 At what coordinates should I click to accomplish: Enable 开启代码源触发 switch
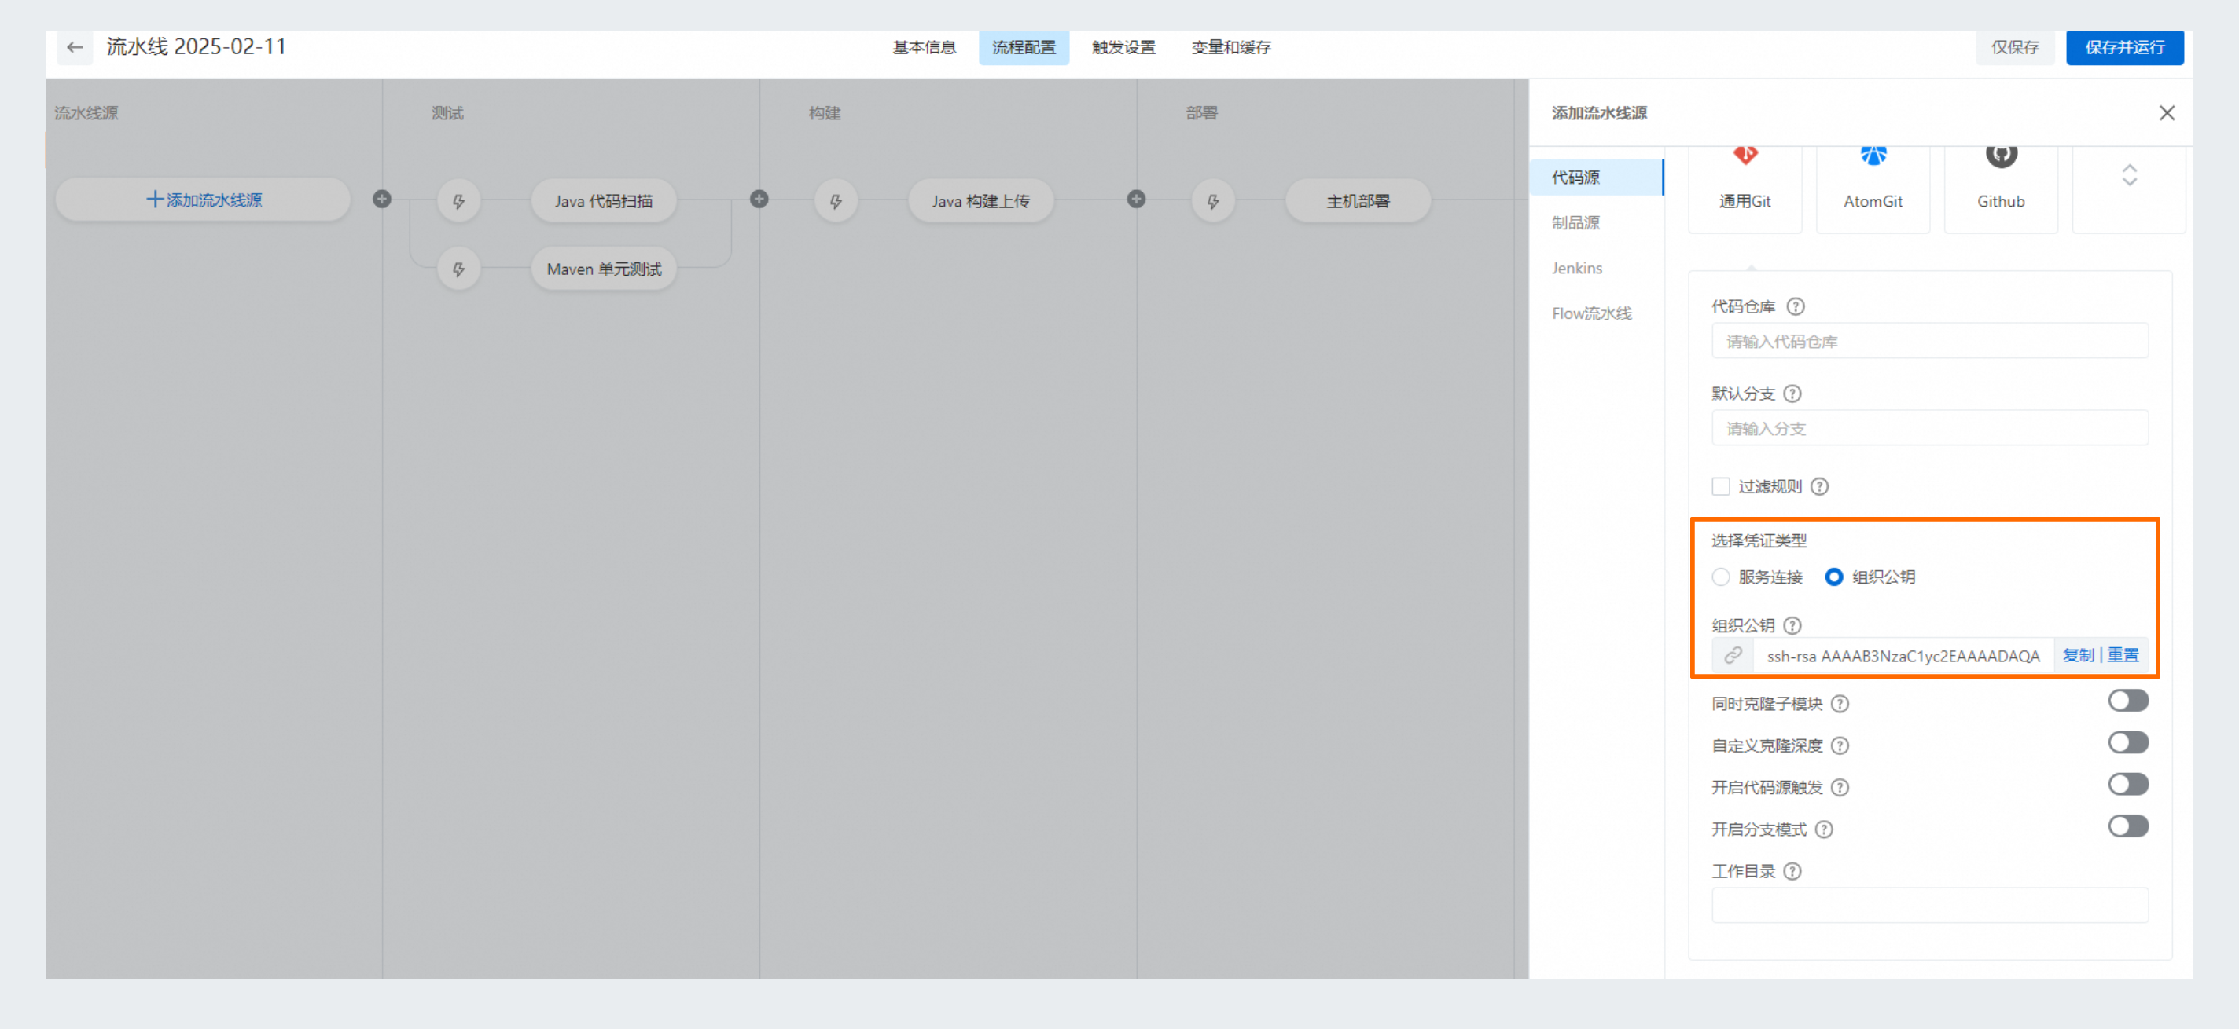click(x=2129, y=784)
